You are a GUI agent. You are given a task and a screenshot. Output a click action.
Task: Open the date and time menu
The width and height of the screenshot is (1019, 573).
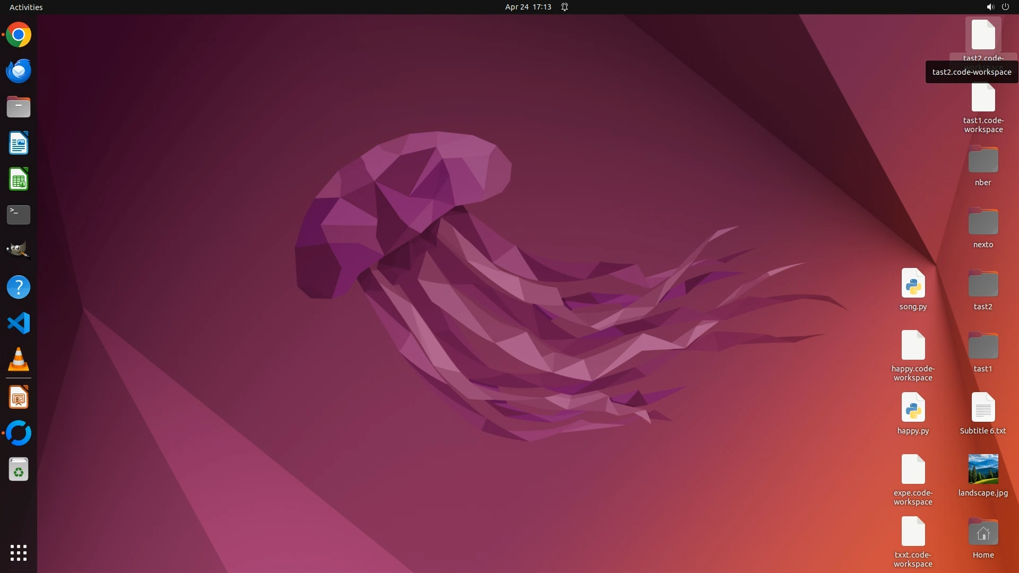coord(528,7)
